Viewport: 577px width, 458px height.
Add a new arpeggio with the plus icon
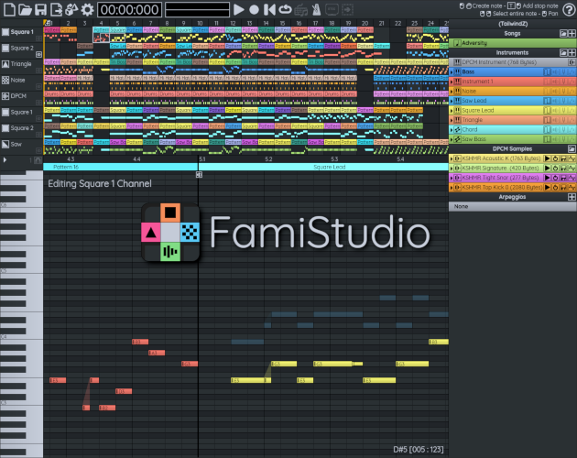click(x=572, y=197)
